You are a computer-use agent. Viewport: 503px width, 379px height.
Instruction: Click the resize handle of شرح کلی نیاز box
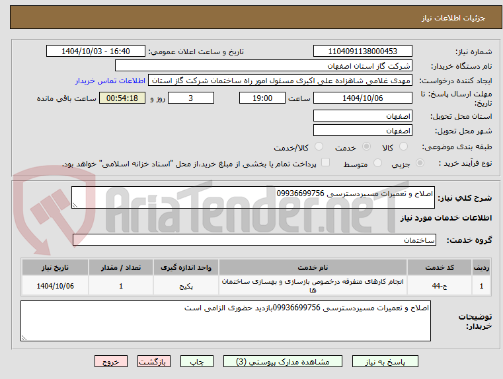coord(75,205)
